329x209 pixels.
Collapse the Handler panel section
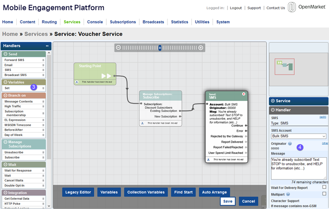coord(273,110)
